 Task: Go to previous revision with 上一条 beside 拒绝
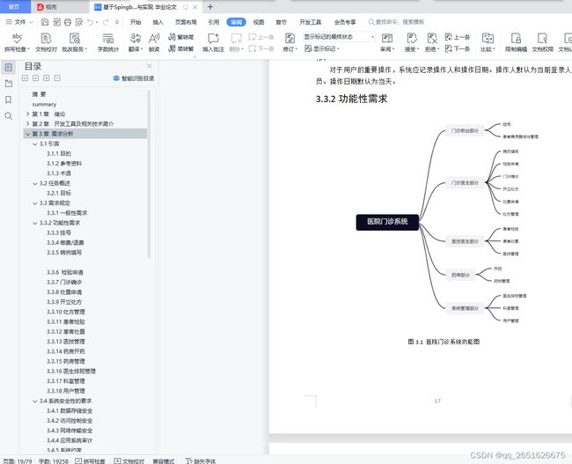tap(458, 37)
